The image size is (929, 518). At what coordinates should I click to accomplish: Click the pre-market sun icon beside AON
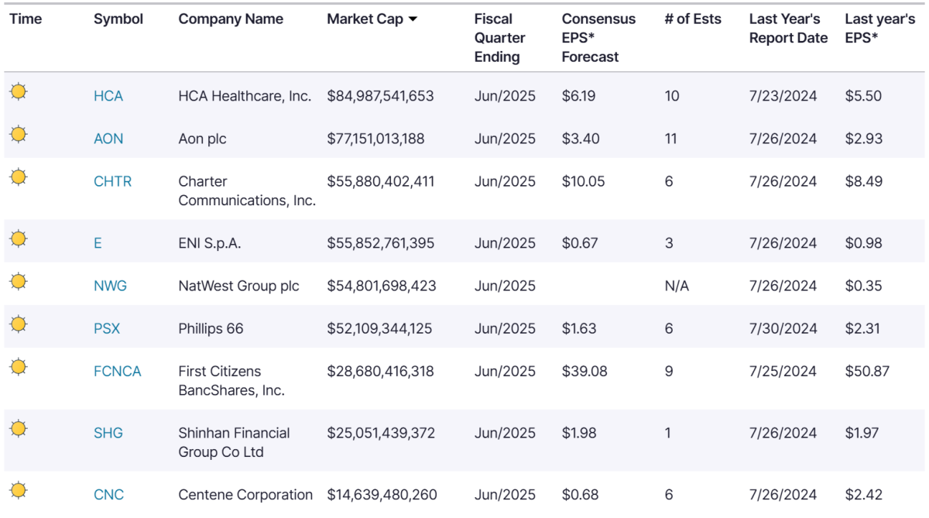tap(19, 135)
